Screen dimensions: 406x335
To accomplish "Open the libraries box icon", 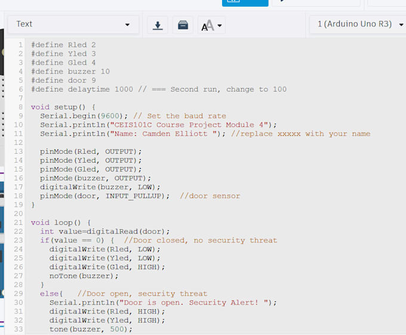I will (183, 25).
